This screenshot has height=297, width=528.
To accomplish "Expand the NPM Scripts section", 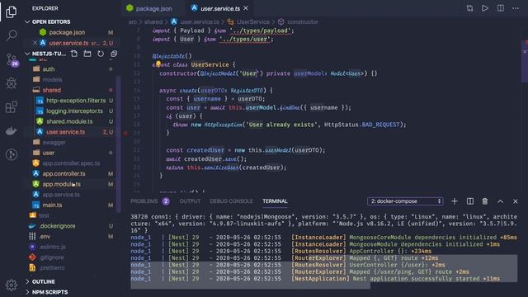I will click(x=27, y=292).
